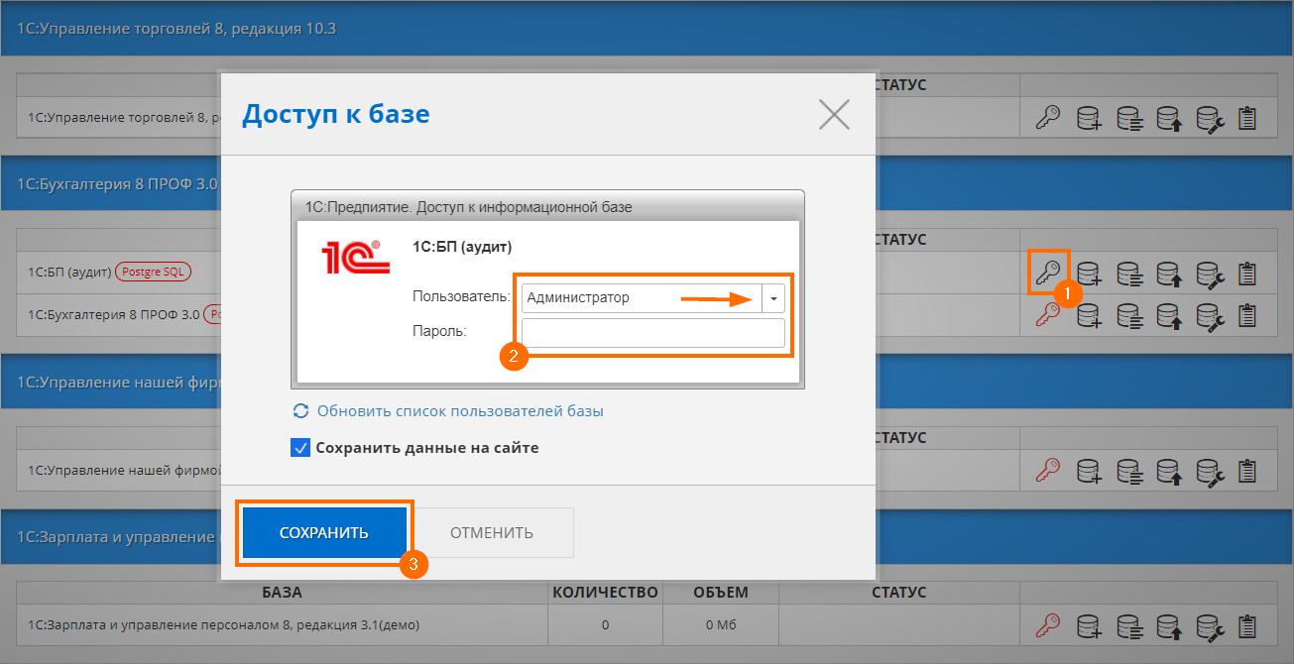Open the Пользователь dropdown arrow
The height and width of the screenshot is (664, 1294).
point(773,297)
